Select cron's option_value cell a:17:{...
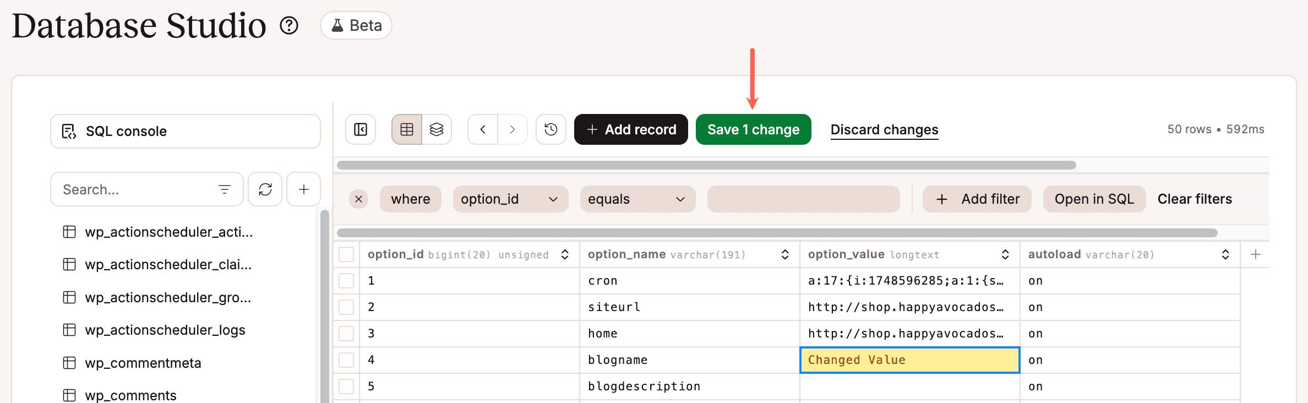 [x=910, y=281]
